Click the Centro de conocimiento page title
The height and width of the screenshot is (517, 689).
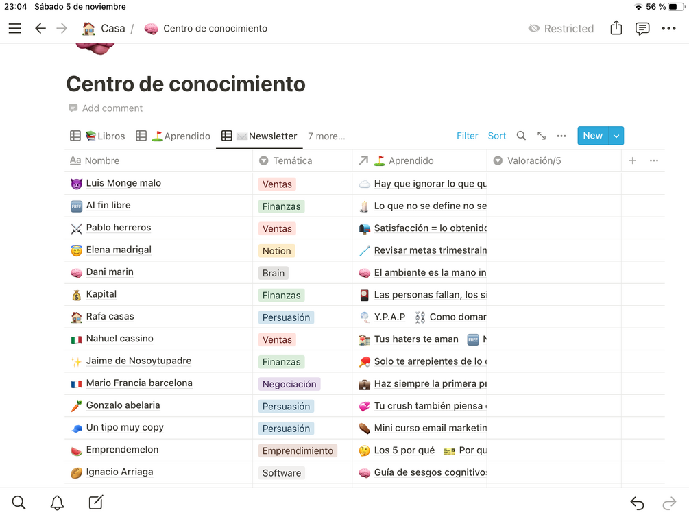[x=185, y=84]
